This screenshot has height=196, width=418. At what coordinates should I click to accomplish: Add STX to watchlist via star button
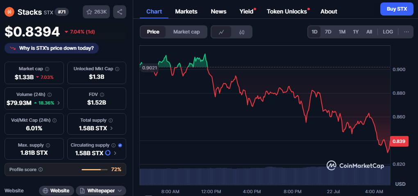click(x=96, y=12)
